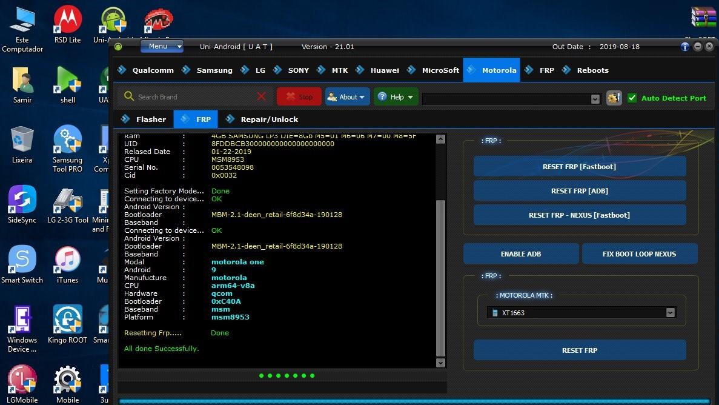This screenshot has height=405, width=719.
Task: Click the MSM8953 CPU value
Action: [x=228, y=159]
